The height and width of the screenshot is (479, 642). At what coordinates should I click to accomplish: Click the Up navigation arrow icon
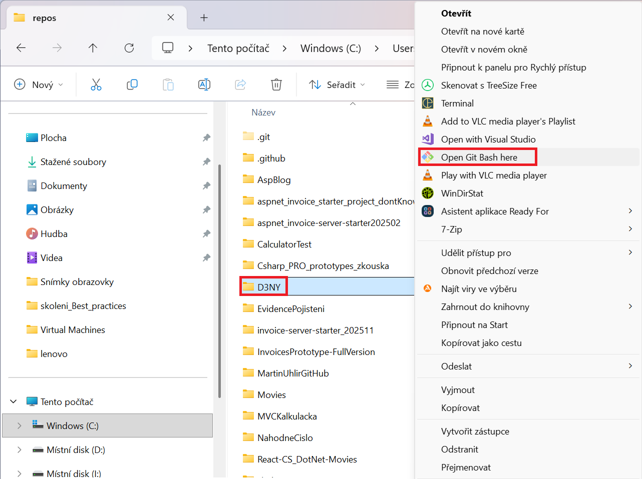(93, 47)
